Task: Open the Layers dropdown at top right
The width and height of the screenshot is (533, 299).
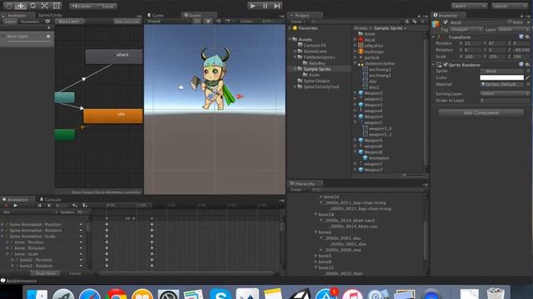Action: 469,6
